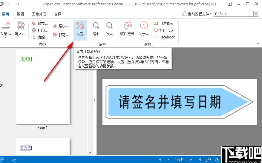
Task: Click the undo arrow in title bar
Action: [10, 4]
